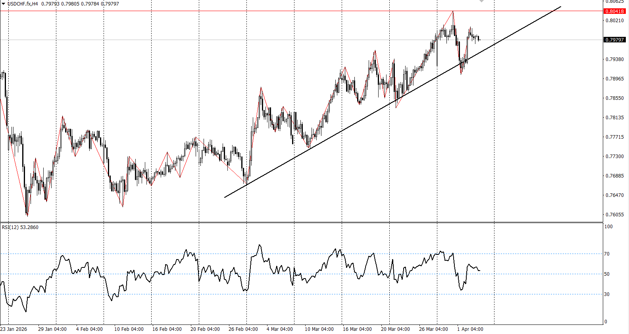The image size is (629, 334).
Task: Select the RSI(12) 53.2860 indicator label
Action: [20, 227]
